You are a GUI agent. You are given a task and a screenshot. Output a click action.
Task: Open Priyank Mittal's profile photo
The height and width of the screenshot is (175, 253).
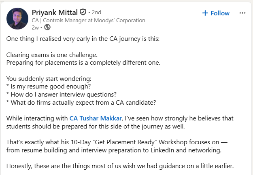click(x=17, y=19)
